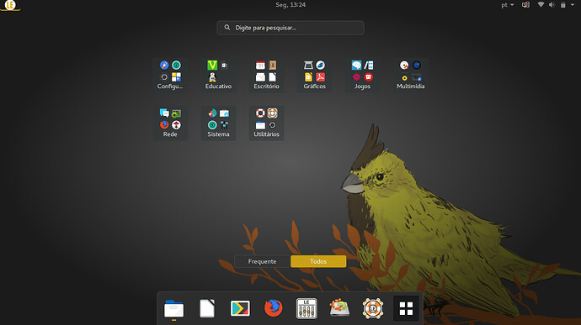The image size is (581, 325).
Task: Open the Gráficos app folder
Action: (x=315, y=75)
